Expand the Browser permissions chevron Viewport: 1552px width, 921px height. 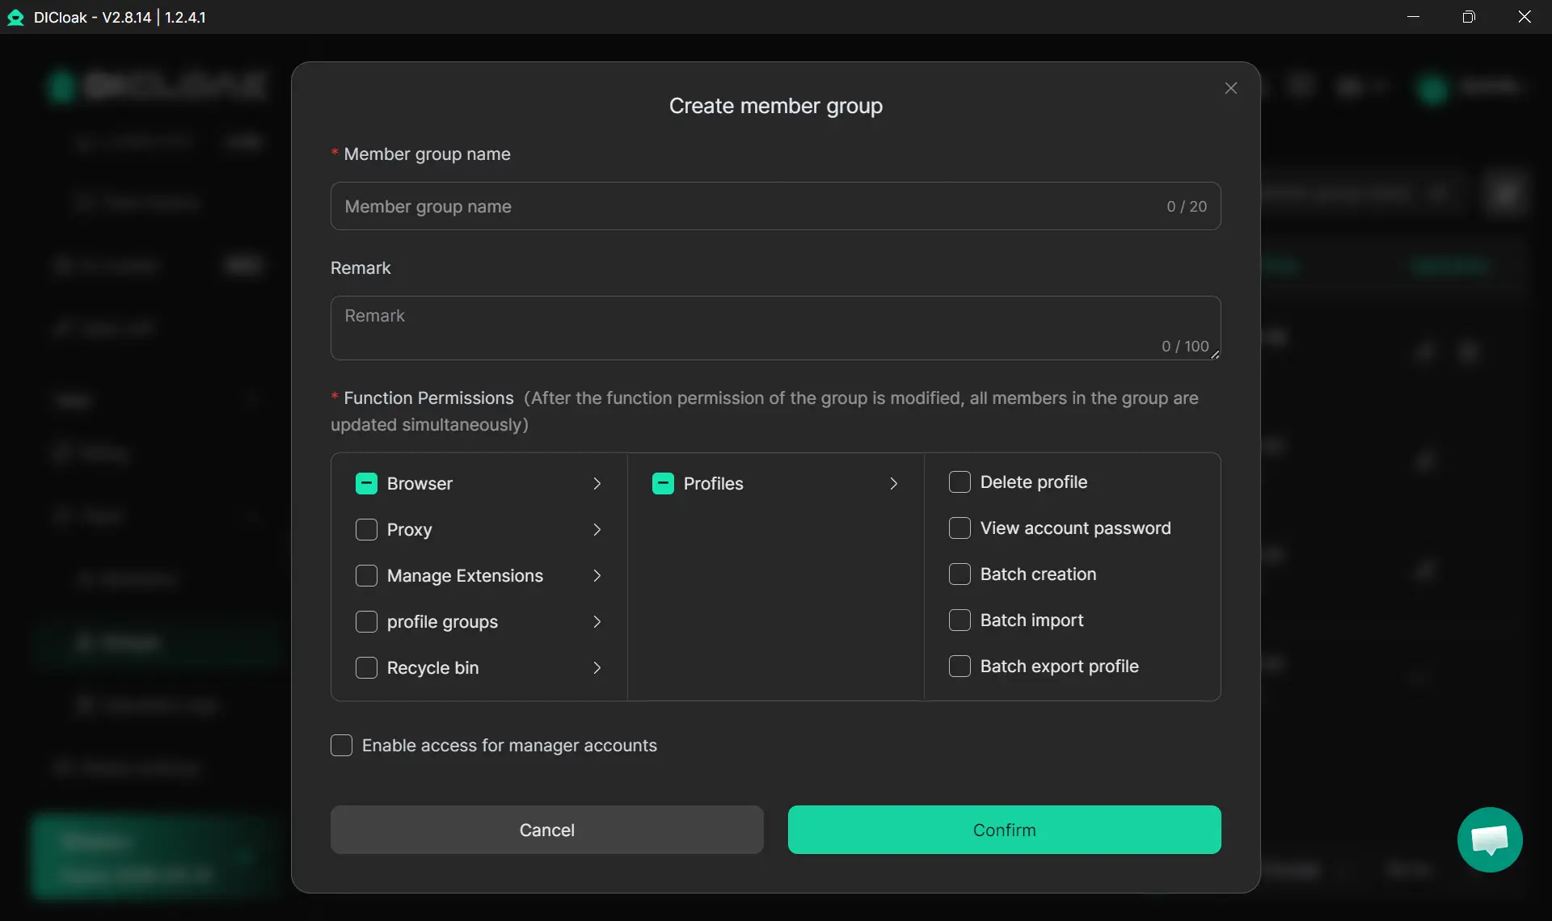pyautogui.click(x=597, y=483)
